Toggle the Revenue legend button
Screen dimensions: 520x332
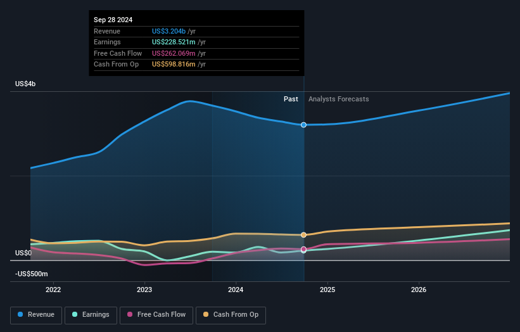point(36,315)
